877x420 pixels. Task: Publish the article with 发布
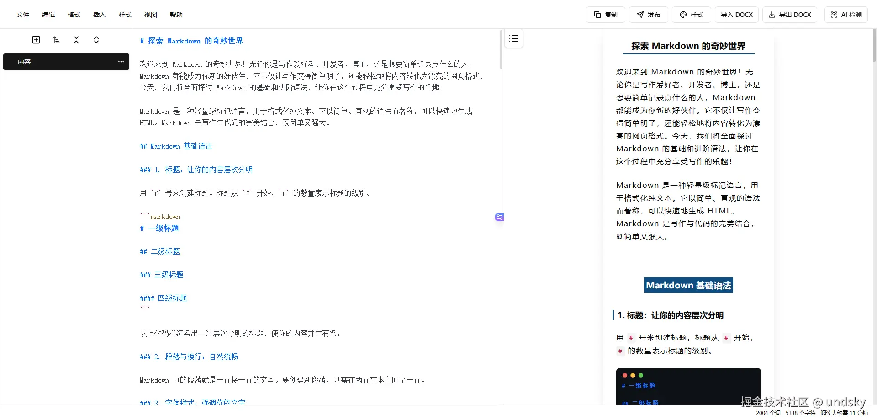649,14
